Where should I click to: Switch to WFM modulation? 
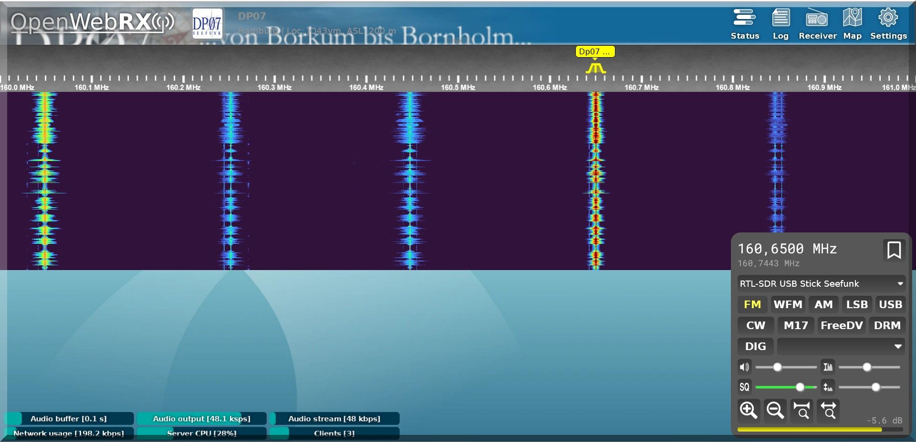coord(788,304)
